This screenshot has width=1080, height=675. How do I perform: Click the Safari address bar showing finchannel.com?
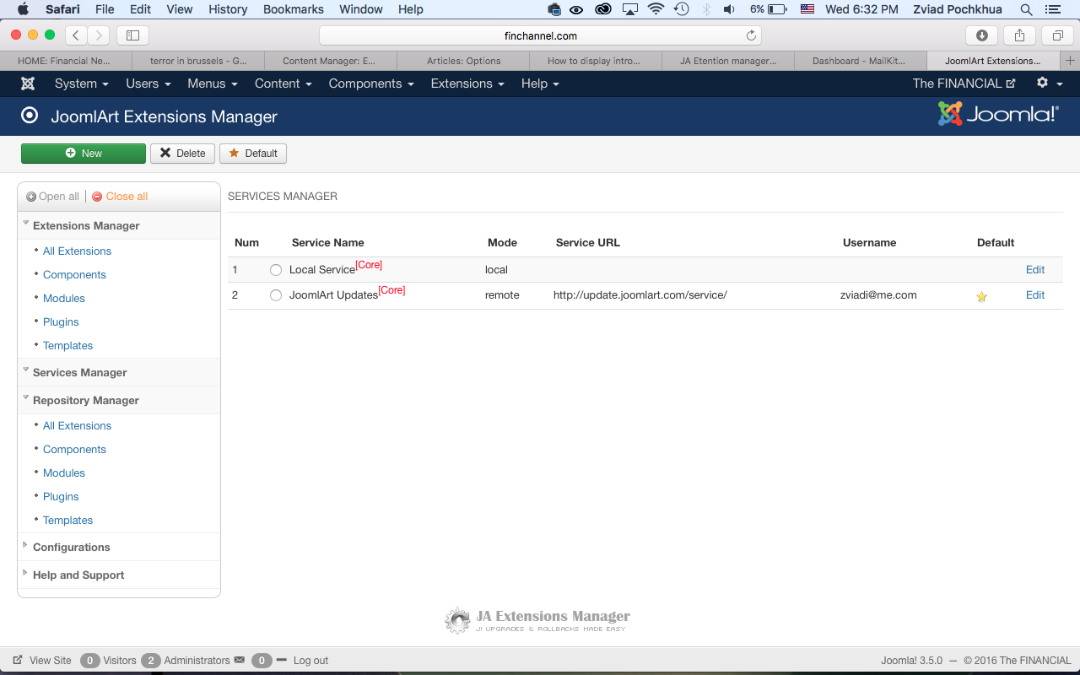[x=540, y=35]
